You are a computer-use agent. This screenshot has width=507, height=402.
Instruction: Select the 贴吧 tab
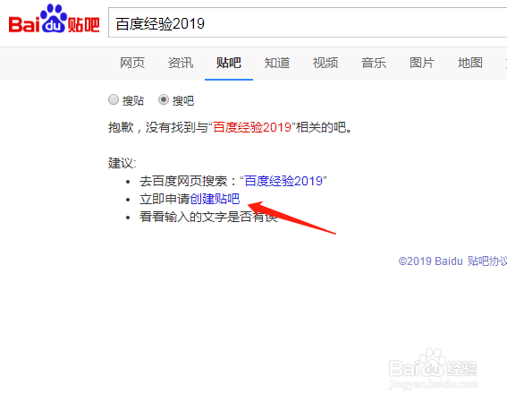click(229, 63)
